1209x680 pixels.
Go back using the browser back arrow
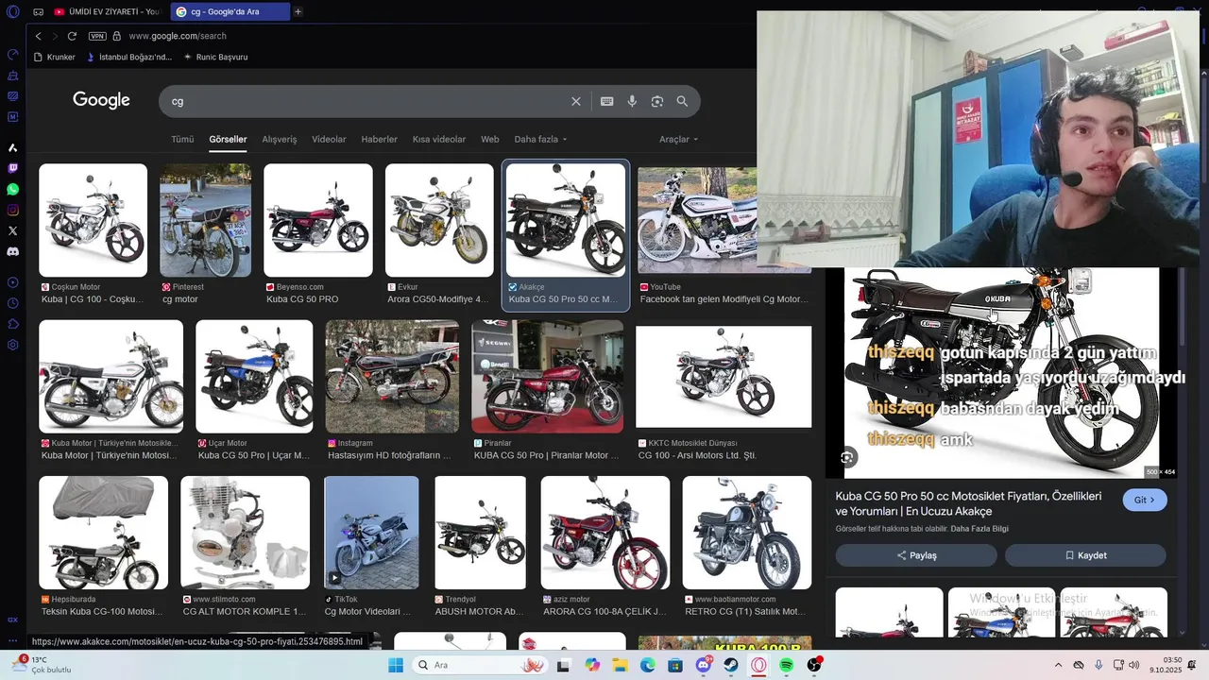click(x=38, y=36)
